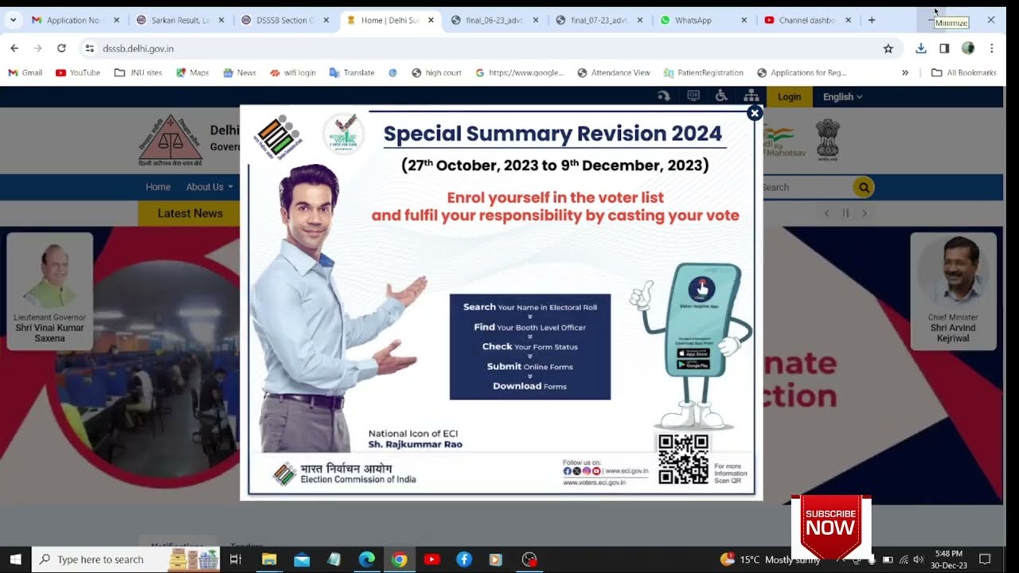Bookmark this page with star icon
The width and height of the screenshot is (1019, 573).
pyautogui.click(x=888, y=49)
